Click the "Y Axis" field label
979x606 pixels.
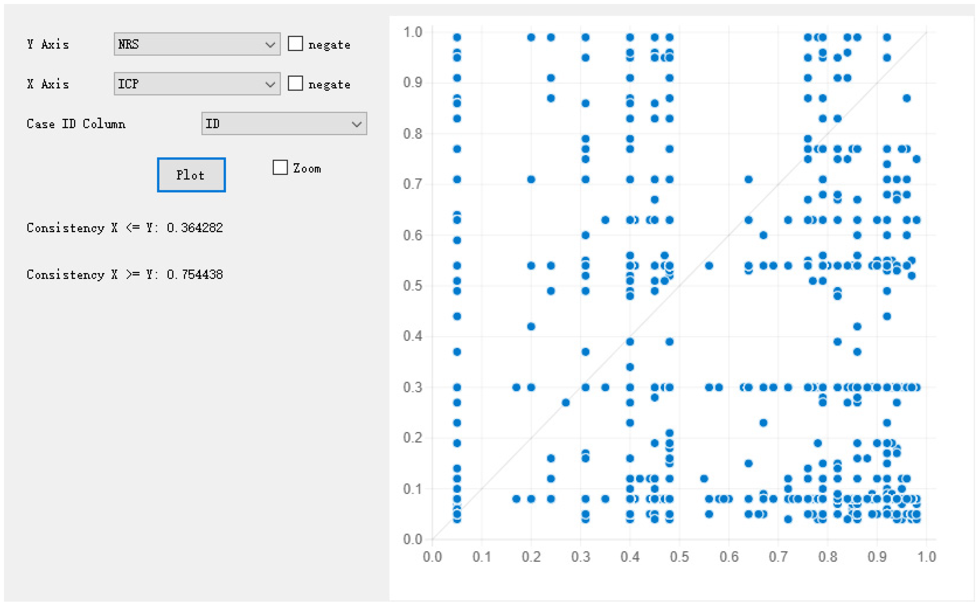(x=48, y=44)
